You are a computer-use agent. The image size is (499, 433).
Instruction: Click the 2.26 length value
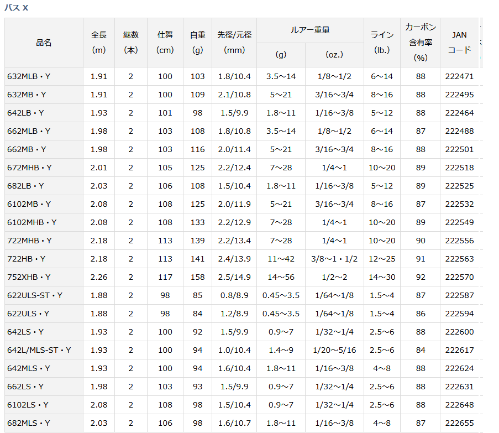pos(99,277)
